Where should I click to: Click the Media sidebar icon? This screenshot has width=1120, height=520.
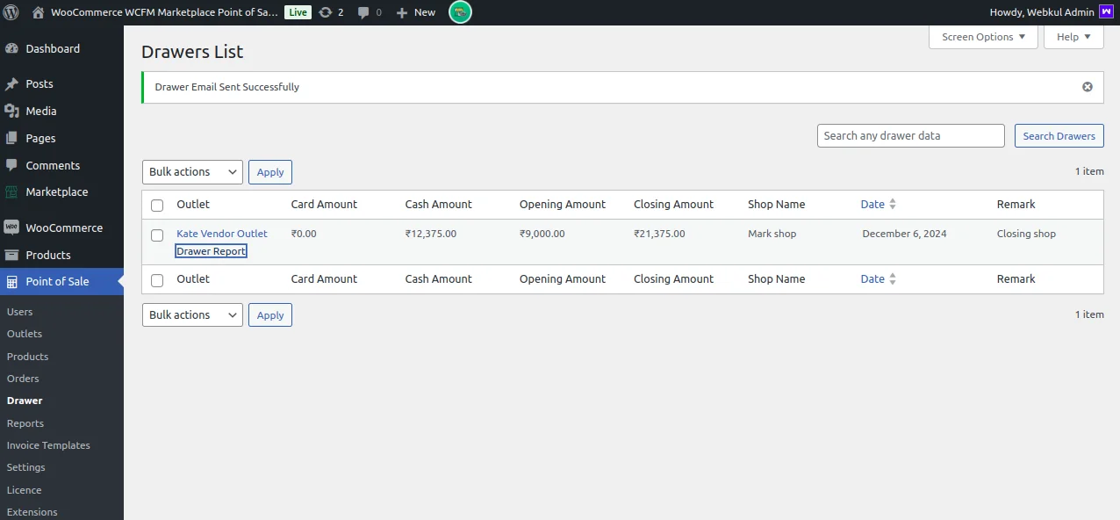pyautogui.click(x=12, y=111)
